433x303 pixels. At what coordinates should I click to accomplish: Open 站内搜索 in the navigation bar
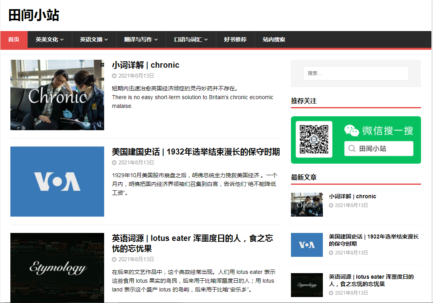click(274, 39)
